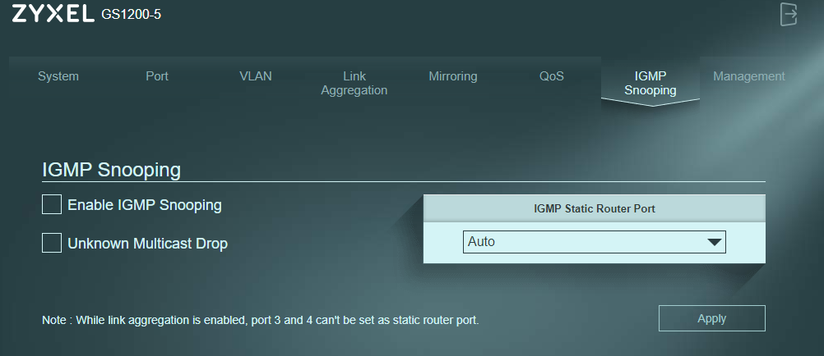Apply the IGMP settings
Image resolution: width=824 pixels, height=356 pixels.
(x=711, y=318)
